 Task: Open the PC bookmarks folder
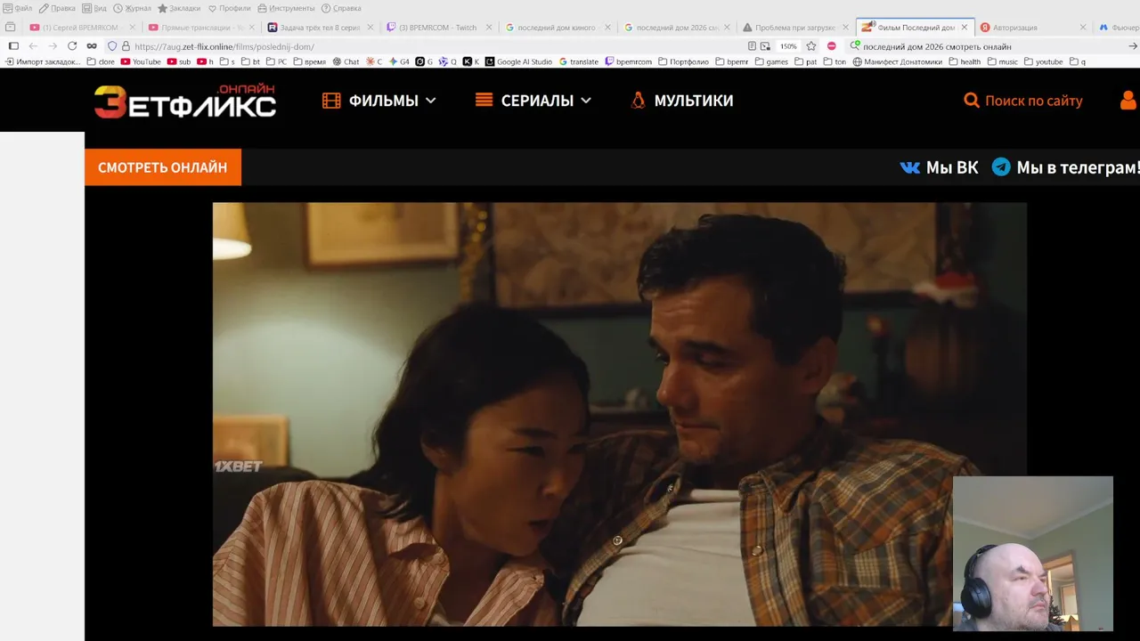pyautogui.click(x=277, y=62)
